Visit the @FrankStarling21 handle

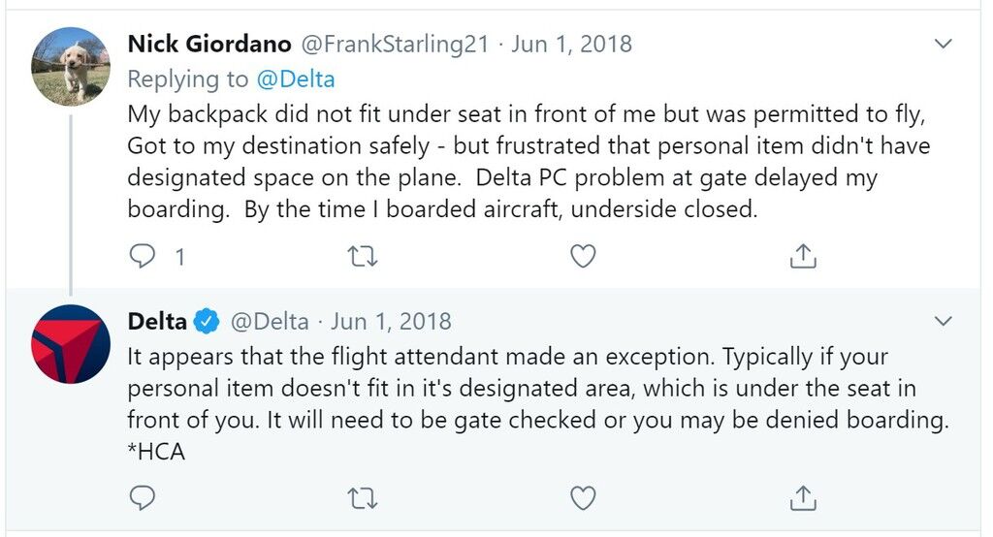pyautogui.click(x=395, y=44)
